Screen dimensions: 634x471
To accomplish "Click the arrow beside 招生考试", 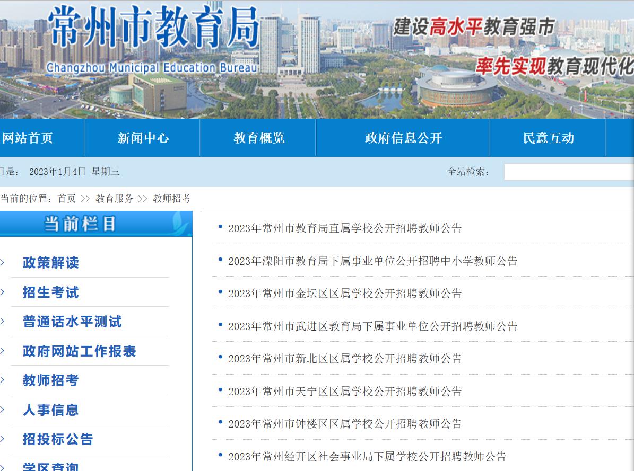I will click(x=2, y=292).
